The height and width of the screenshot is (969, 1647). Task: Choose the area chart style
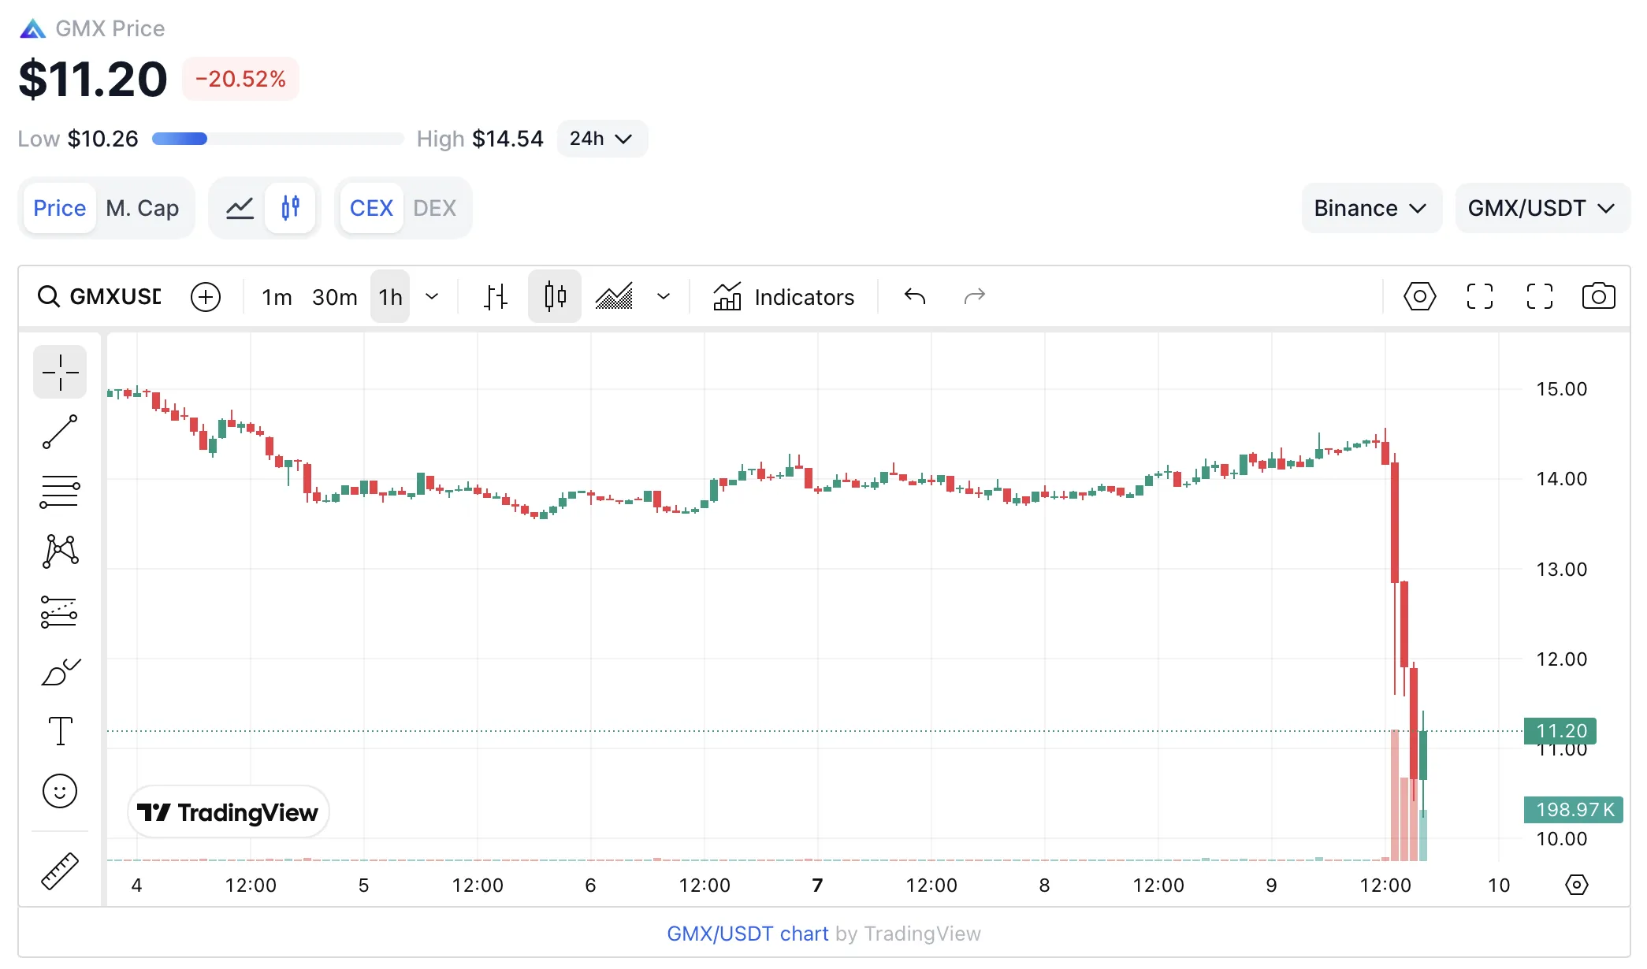click(x=614, y=297)
